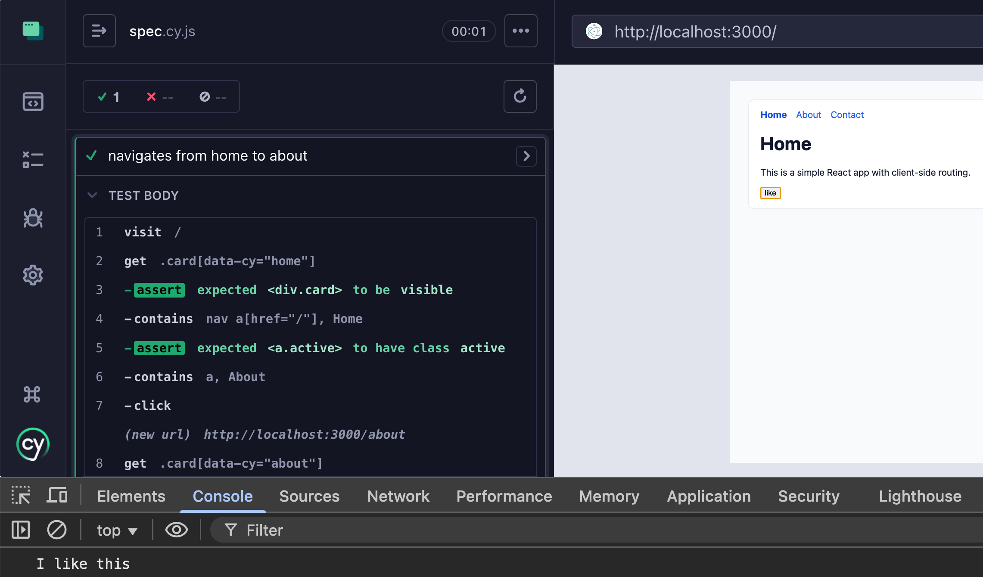Select the 'get .card[data-cy="home"]' command
The height and width of the screenshot is (577, 983).
pyautogui.click(x=311, y=261)
